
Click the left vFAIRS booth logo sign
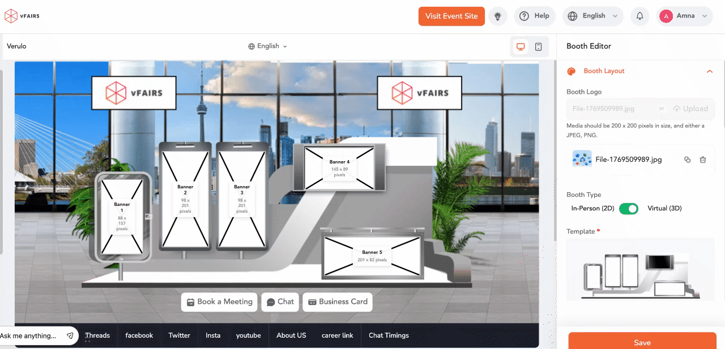pos(134,93)
